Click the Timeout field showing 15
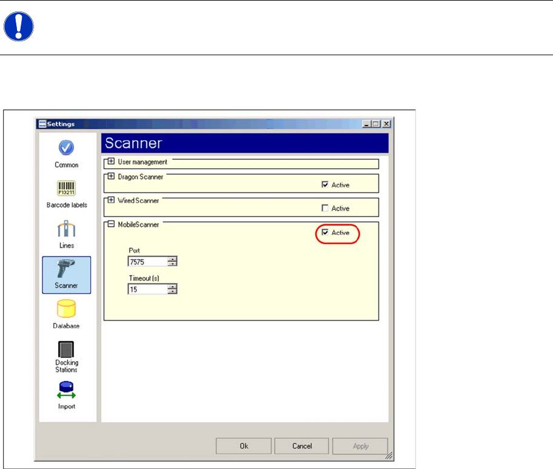This screenshot has width=553, height=469. tap(148, 289)
